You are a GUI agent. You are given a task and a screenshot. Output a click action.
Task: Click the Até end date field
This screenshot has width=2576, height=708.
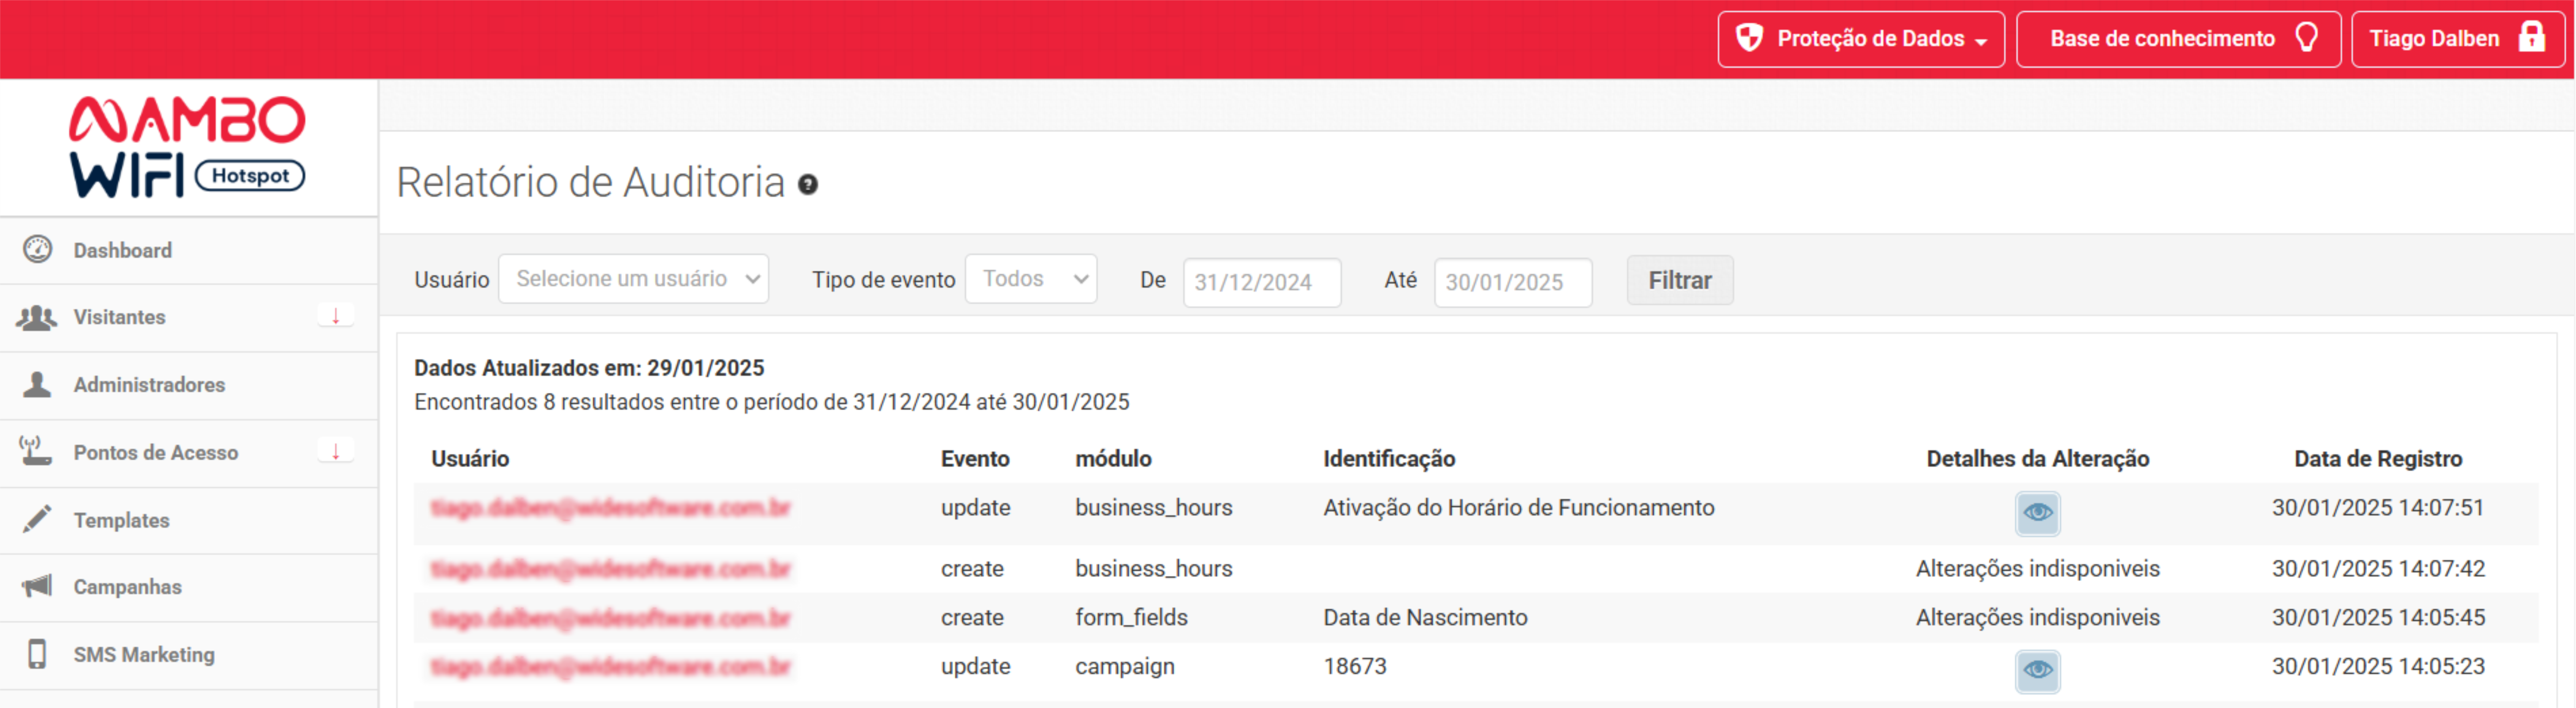(1512, 282)
